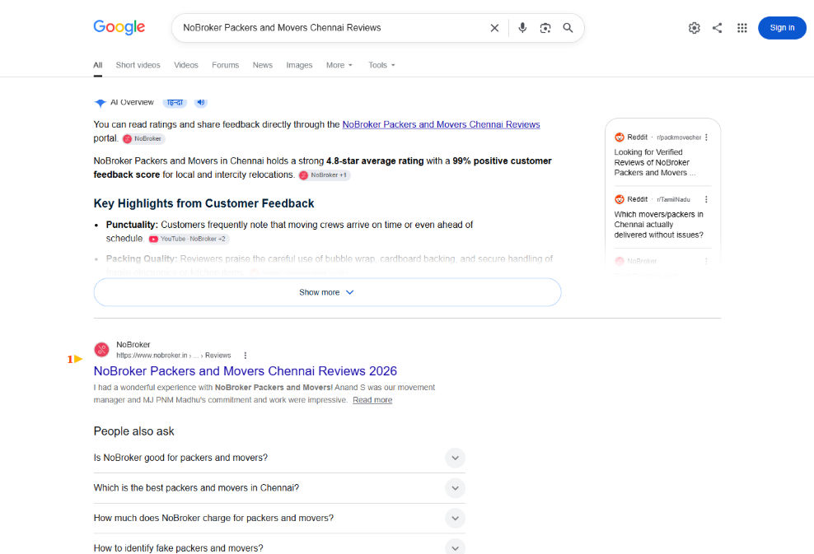Viewport: 814px width, 554px height.
Task: Focus the search input field
Action: [332, 28]
